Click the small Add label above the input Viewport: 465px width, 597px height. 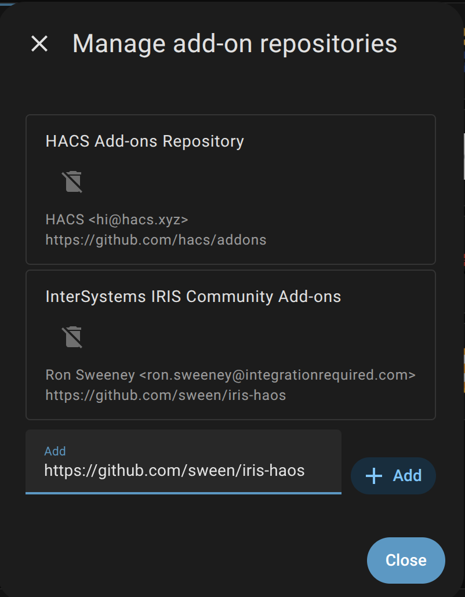(55, 451)
